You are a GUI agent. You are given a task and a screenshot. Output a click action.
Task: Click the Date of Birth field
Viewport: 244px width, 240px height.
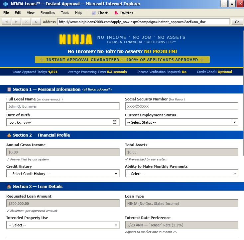click(x=63, y=122)
